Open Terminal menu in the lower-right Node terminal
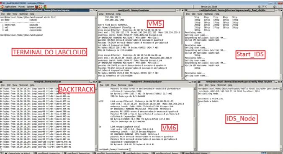The width and height of the screenshot is (283, 154). pos(221,85)
